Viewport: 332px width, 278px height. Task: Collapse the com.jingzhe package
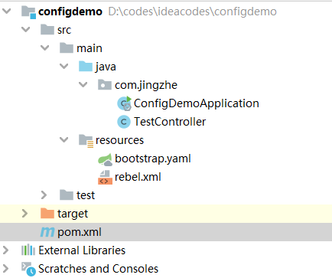[x=83, y=85]
